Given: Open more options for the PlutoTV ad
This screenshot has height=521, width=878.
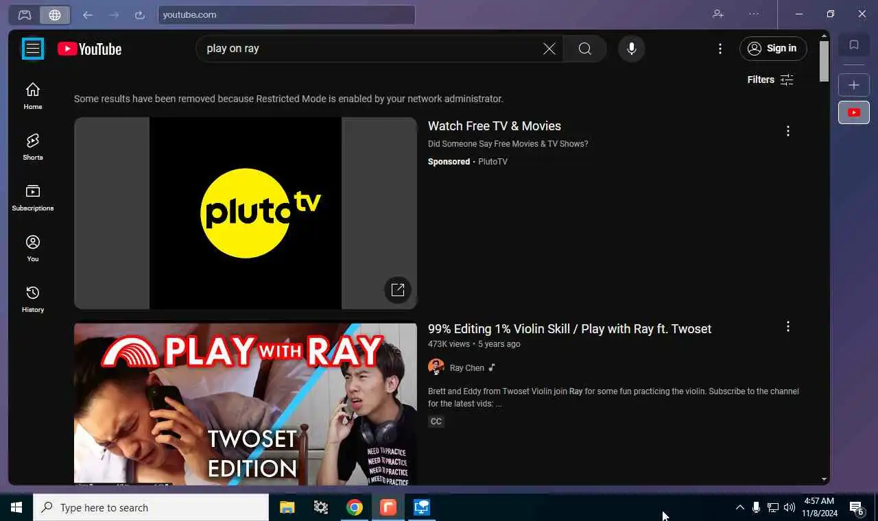Looking at the screenshot, I should 788,131.
